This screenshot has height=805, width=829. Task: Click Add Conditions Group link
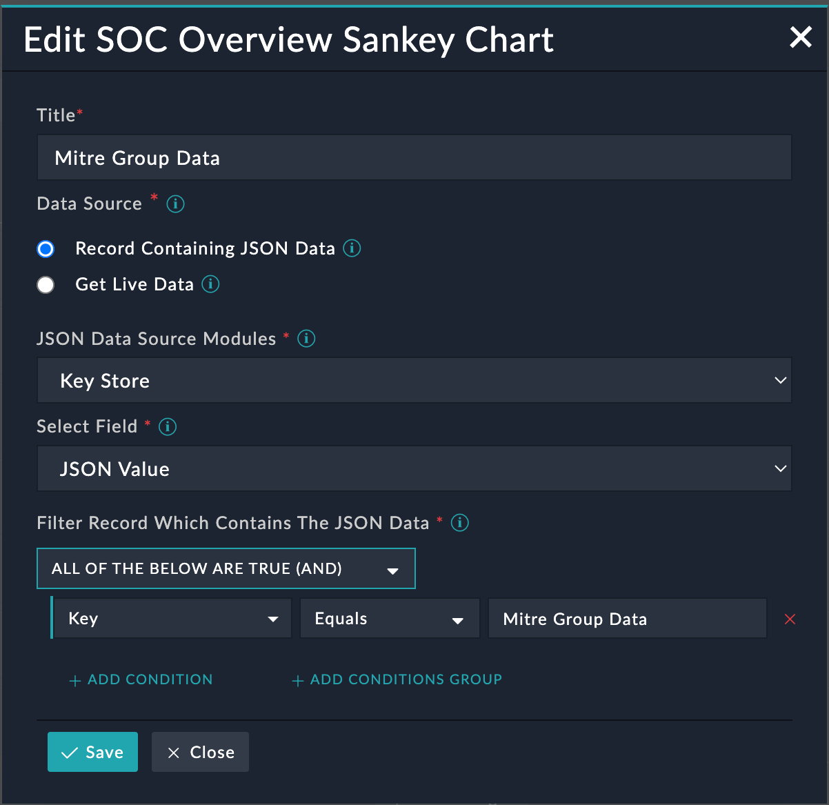pos(397,679)
